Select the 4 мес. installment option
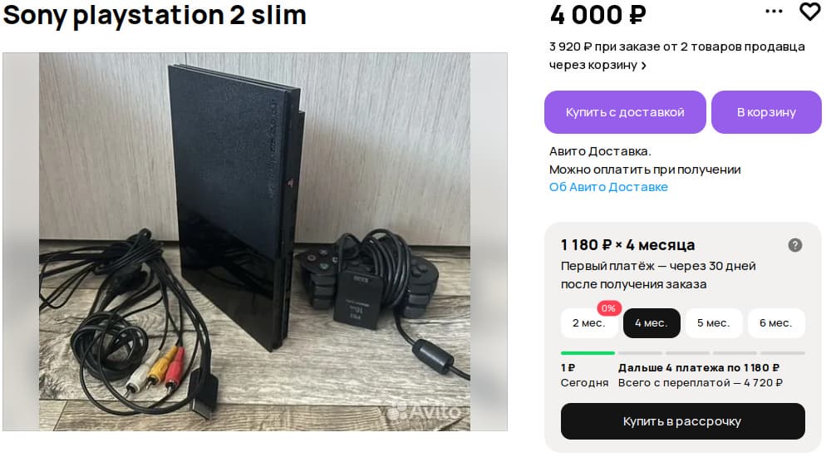The width and height of the screenshot is (831, 457). point(652,323)
